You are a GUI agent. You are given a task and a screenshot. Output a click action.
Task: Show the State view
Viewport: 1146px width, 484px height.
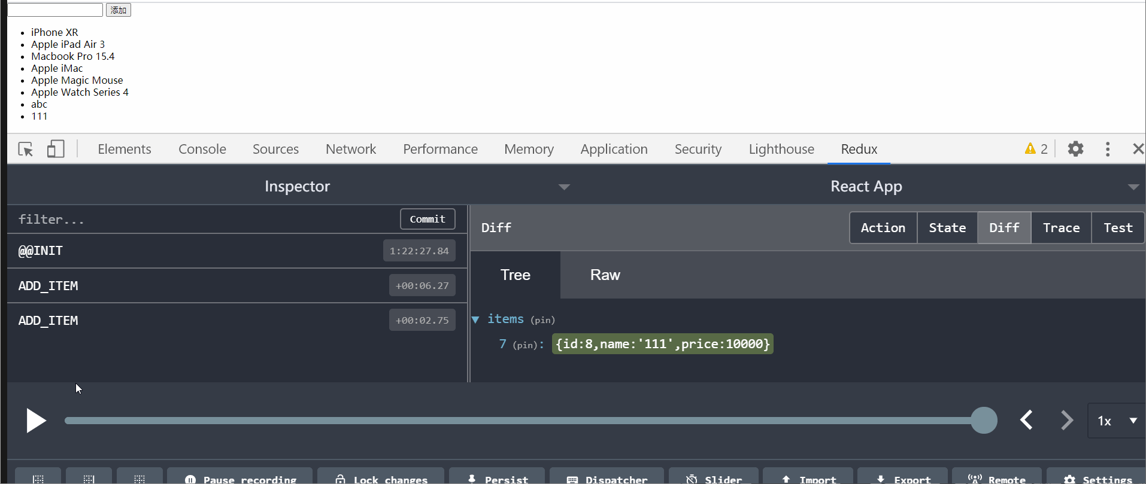(947, 228)
